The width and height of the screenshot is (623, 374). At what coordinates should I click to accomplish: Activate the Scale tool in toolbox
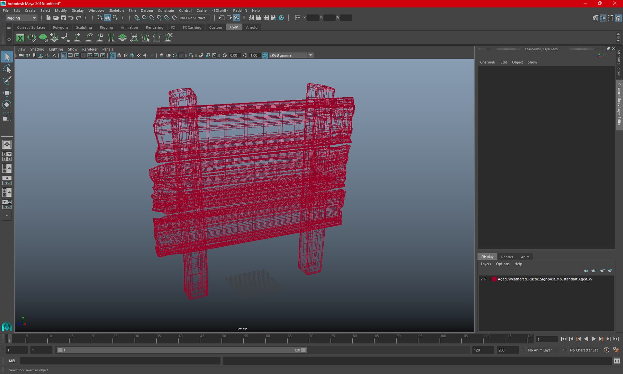click(x=7, y=116)
